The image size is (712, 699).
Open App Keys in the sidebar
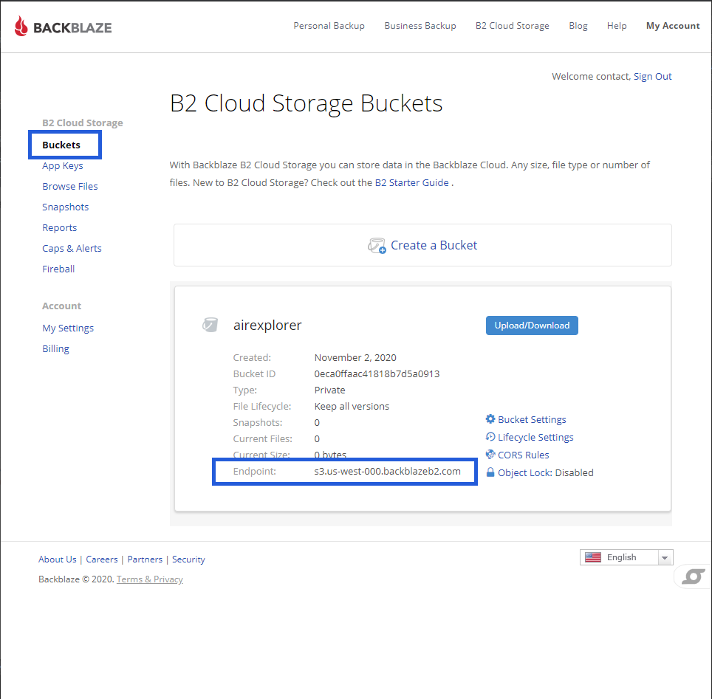(63, 165)
